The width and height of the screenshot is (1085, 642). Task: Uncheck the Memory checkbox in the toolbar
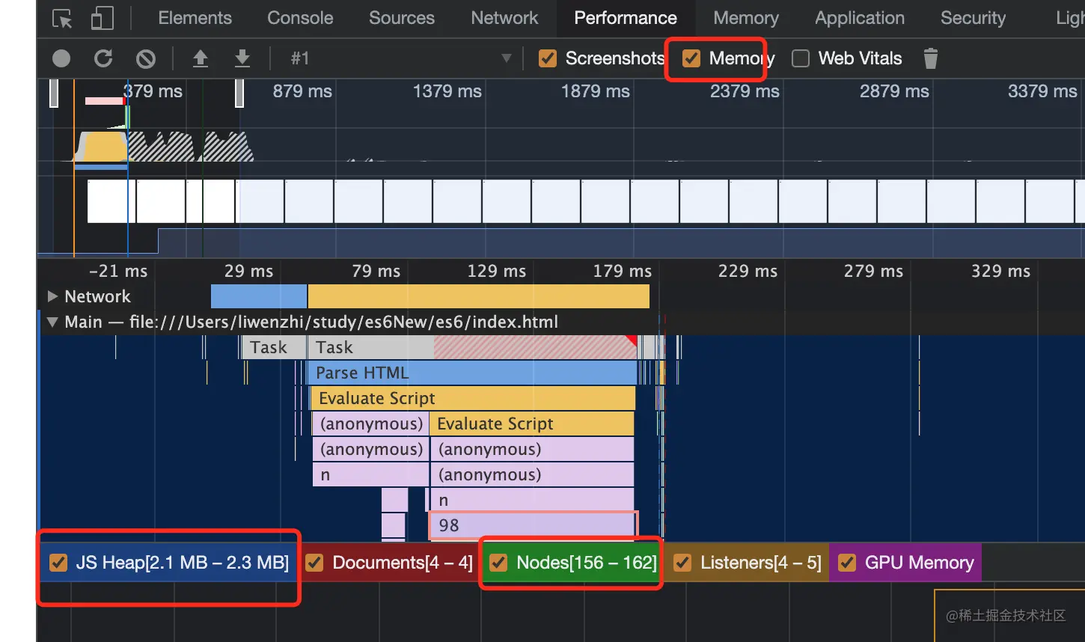[691, 58]
